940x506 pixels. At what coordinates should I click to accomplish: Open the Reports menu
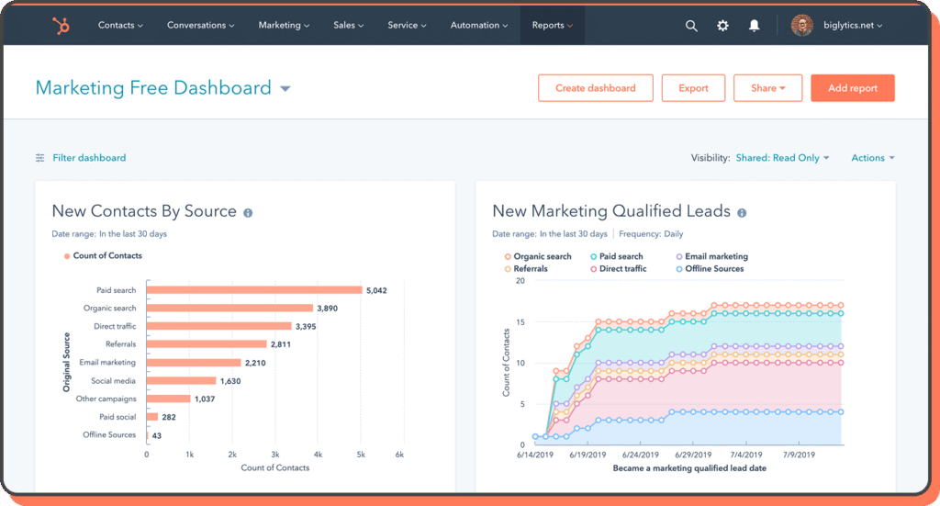(x=552, y=26)
